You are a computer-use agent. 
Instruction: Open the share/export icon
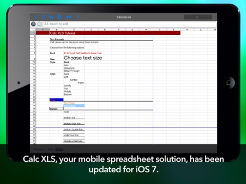(x=44, y=17)
